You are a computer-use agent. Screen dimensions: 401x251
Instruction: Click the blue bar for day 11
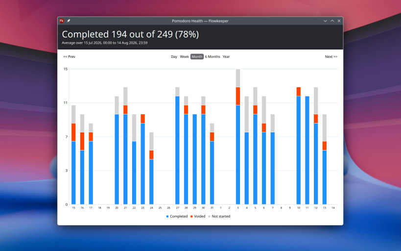point(307,151)
